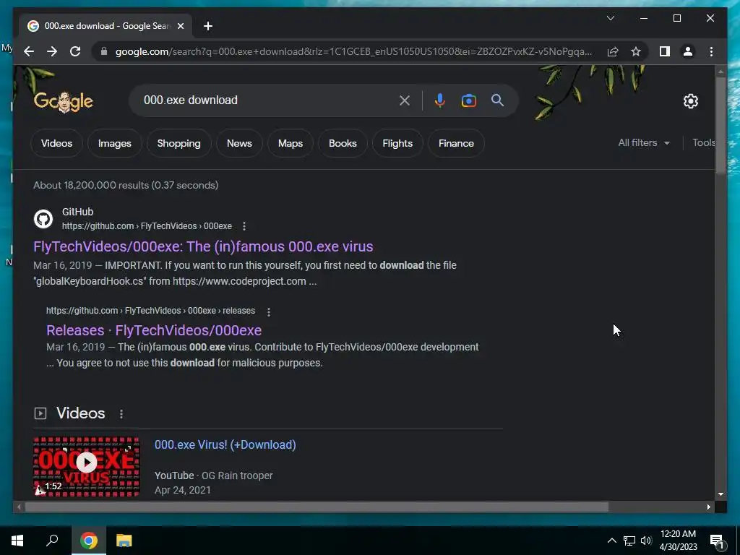Click the share page icon in address bar
Image resolution: width=740 pixels, height=555 pixels.
[x=613, y=51]
